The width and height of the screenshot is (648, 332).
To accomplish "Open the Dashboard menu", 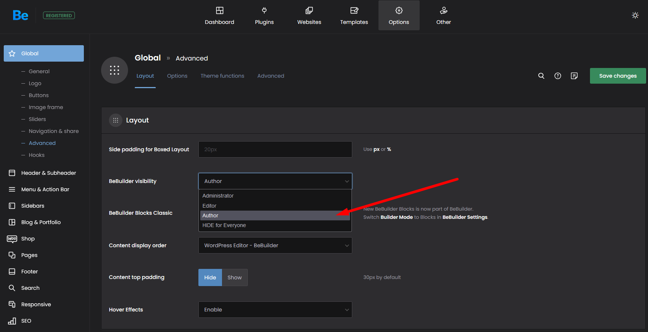I will click(219, 15).
